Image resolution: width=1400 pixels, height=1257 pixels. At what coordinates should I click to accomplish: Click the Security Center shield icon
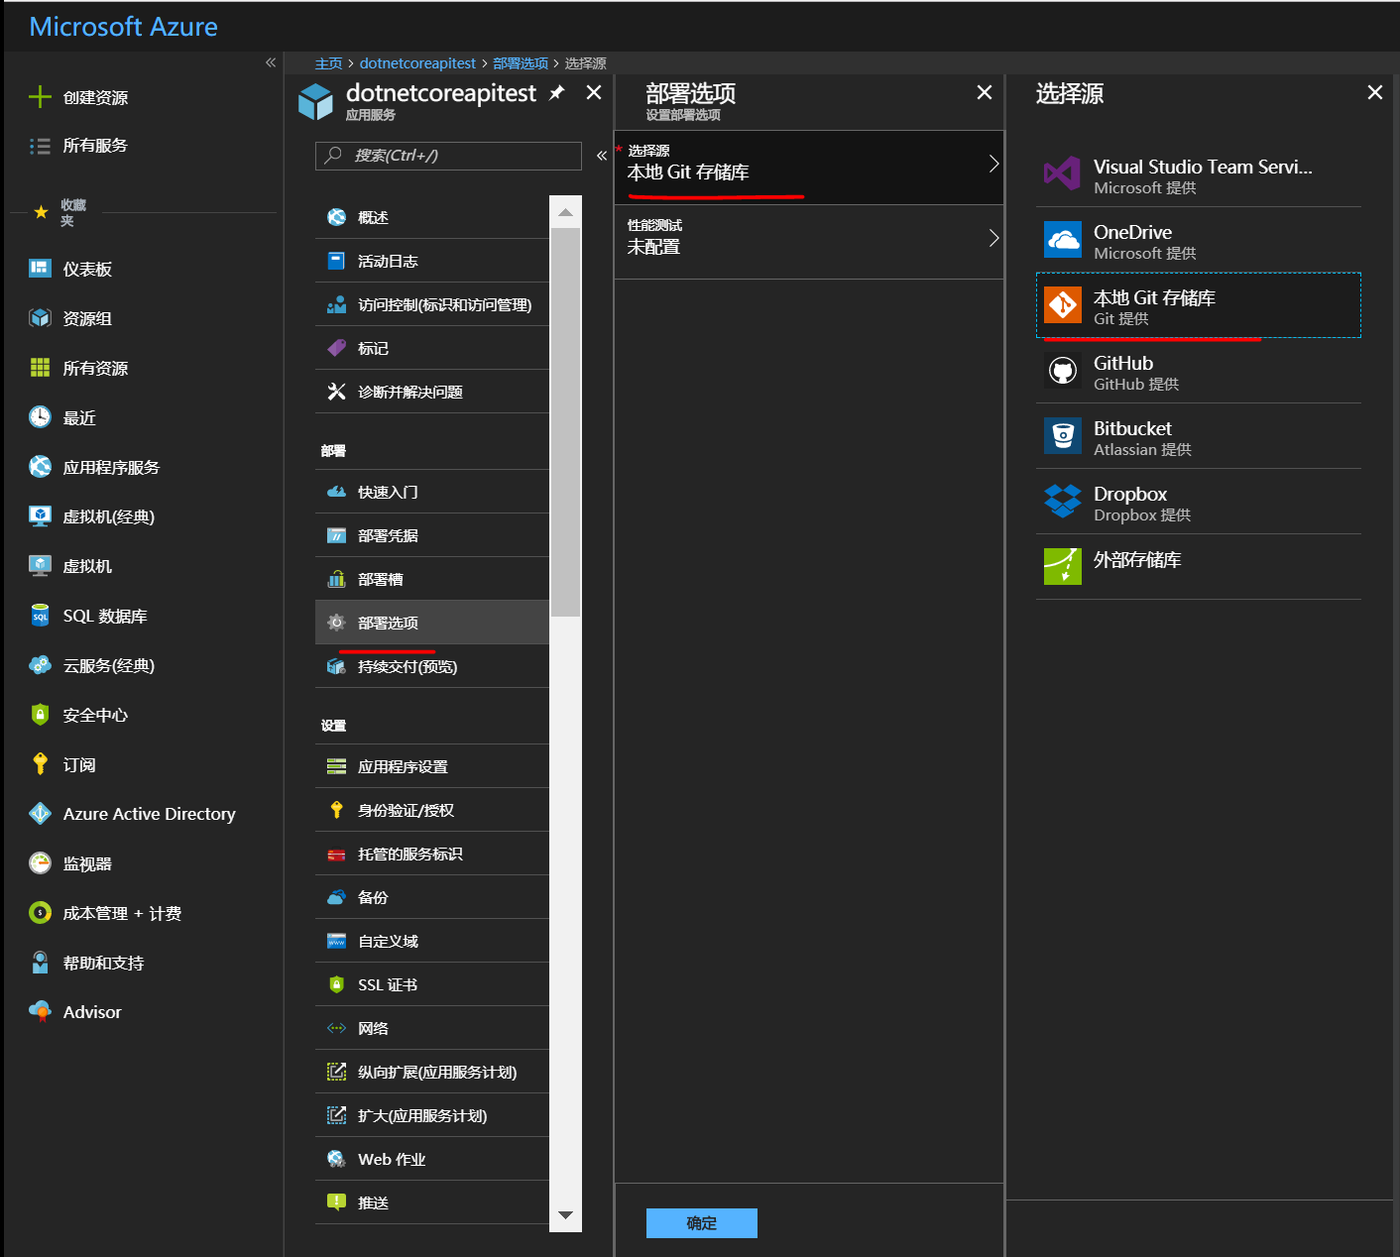[40, 715]
